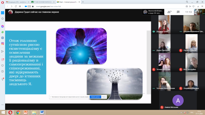Select Людмила Іванівна video tile
This screenshot has height=115, width=205.
point(191,25)
